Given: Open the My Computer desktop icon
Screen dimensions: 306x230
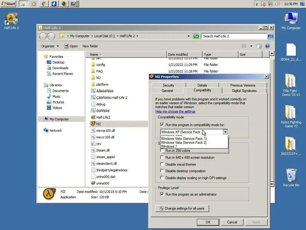Looking at the screenshot, I should [x=291, y=21].
